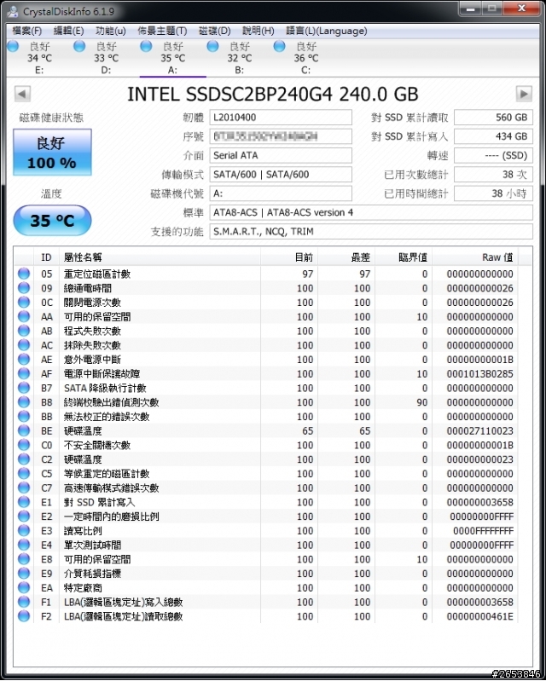Click raw value 0001013B0285 in AF row

click(480, 373)
